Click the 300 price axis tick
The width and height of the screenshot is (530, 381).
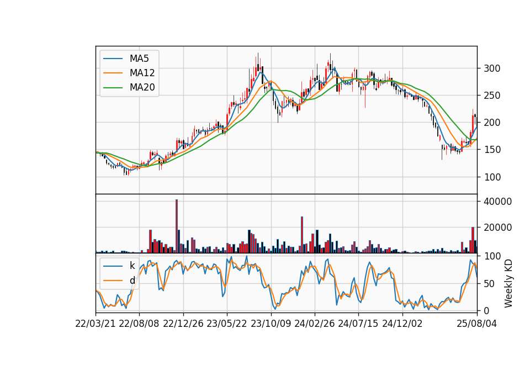click(492, 68)
